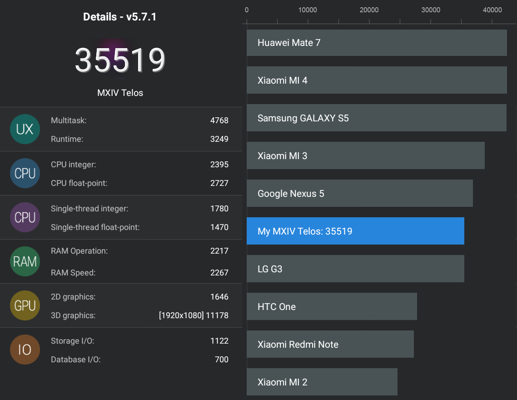
Task: Select the Database I/O: label
Action: pos(76,360)
